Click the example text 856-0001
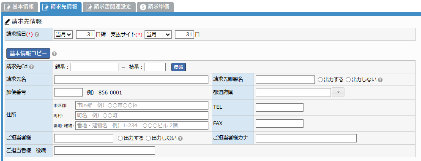Viewport: 421px width, 161px height. tap(110, 93)
